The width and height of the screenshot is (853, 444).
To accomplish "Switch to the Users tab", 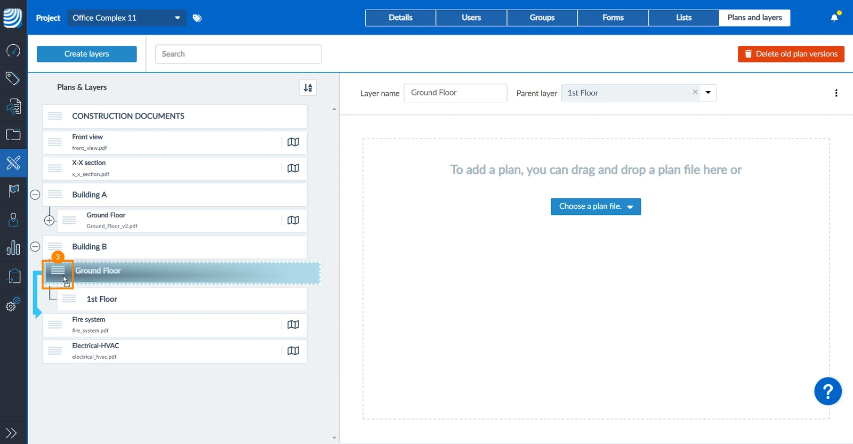I will click(x=471, y=18).
